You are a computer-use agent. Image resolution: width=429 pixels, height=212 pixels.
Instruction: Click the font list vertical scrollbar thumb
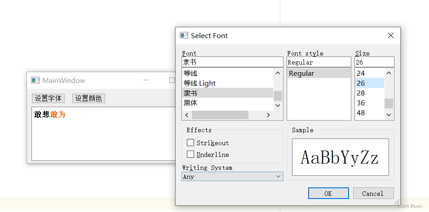click(x=278, y=96)
